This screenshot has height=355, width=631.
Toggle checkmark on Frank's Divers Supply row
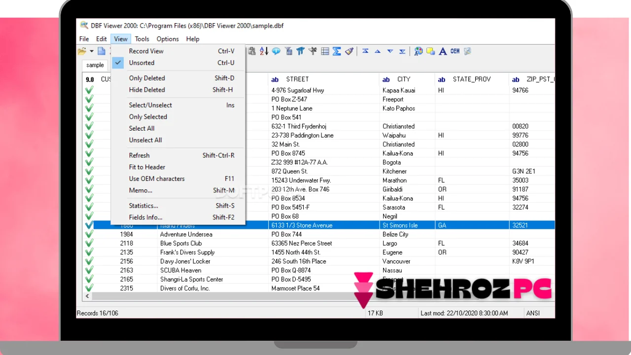point(89,252)
